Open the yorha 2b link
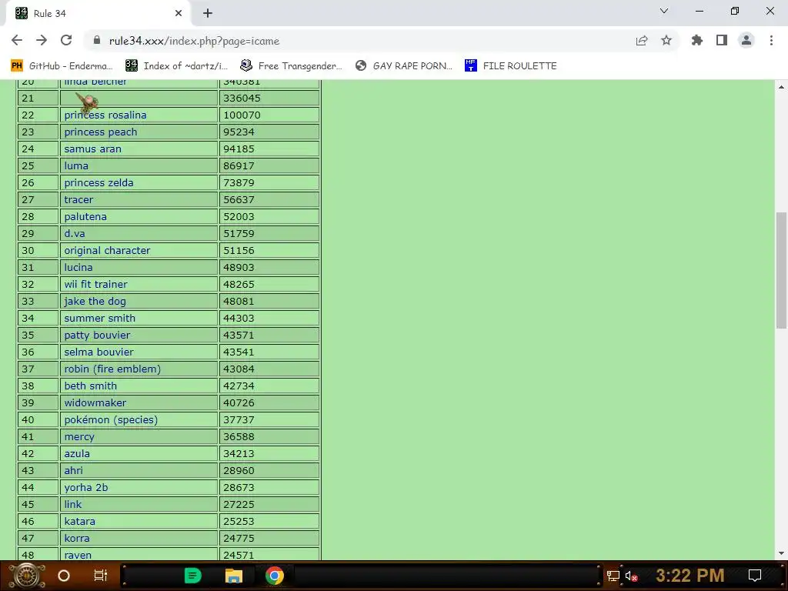Image resolution: width=788 pixels, height=591 pixels. [x=86, y=487]
